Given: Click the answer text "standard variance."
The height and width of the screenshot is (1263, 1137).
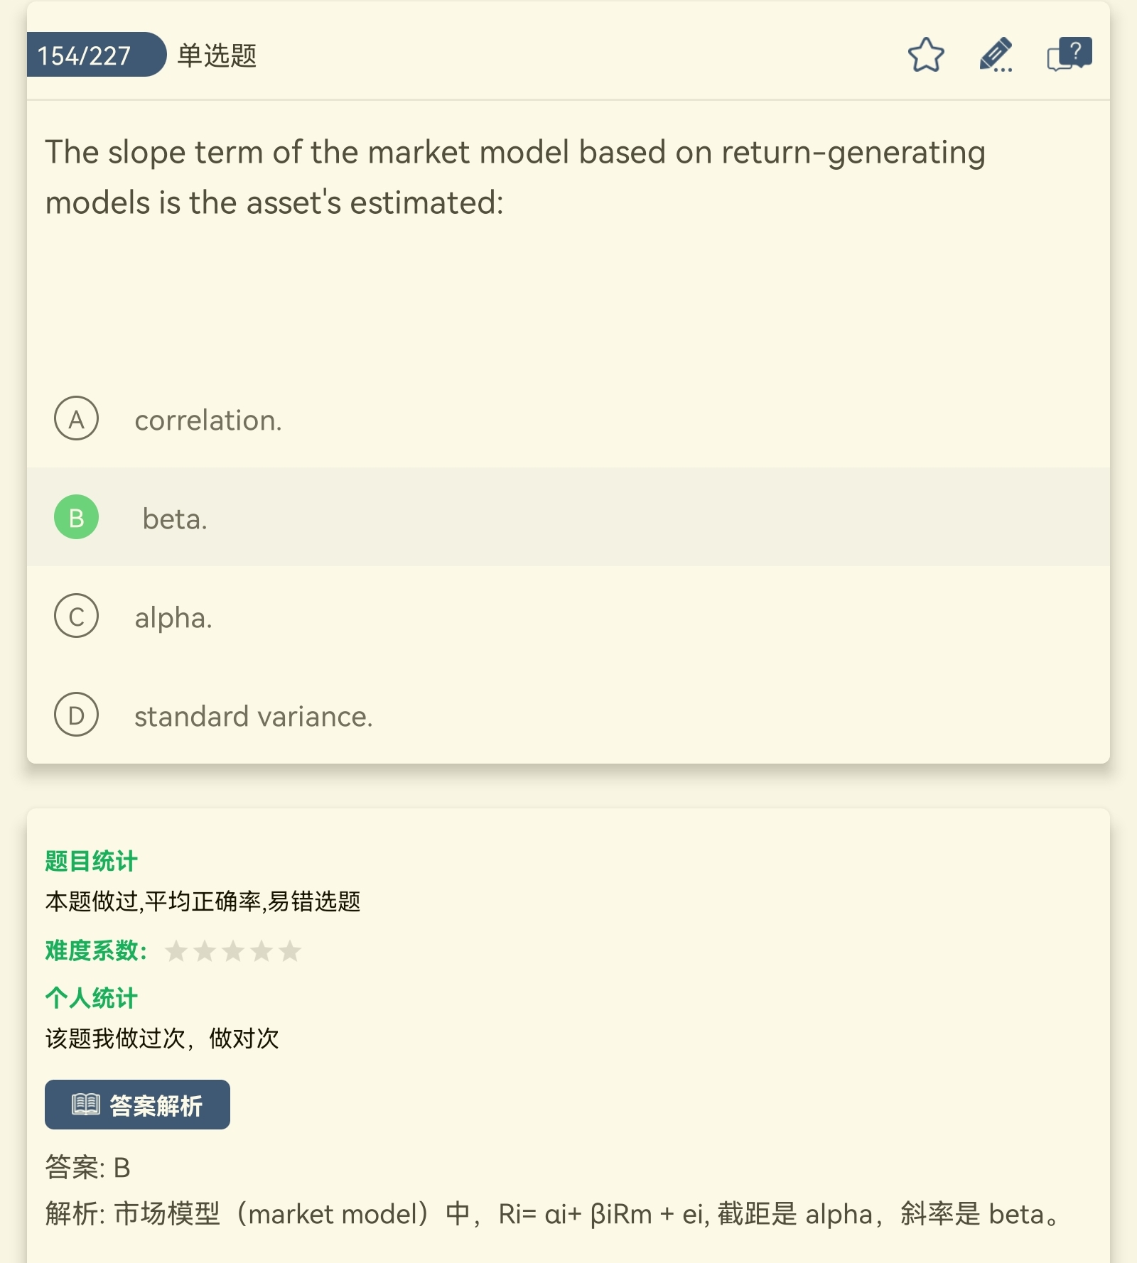Looking at the screenshot, I should 253,717.
